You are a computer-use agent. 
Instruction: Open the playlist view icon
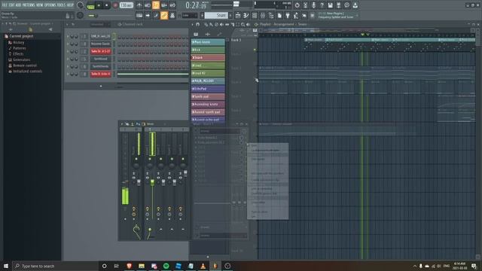[x=238, y=15]
